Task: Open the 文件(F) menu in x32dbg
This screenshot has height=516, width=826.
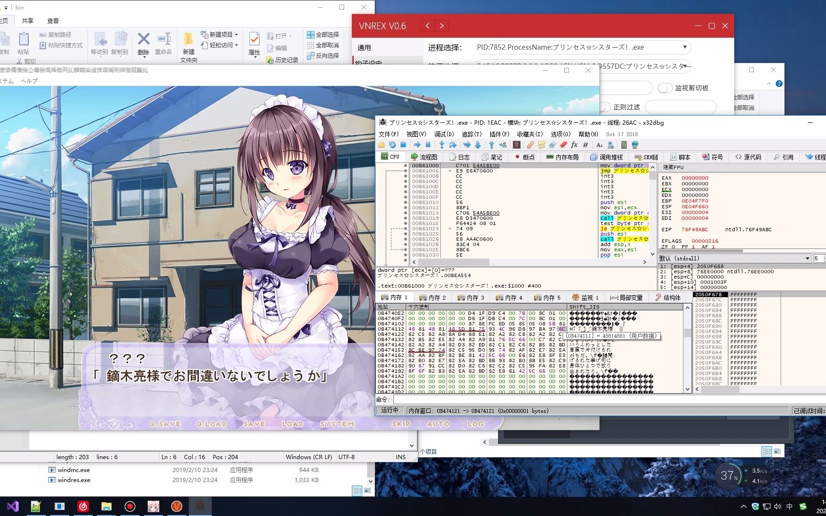Action: (x=388, y=134)
